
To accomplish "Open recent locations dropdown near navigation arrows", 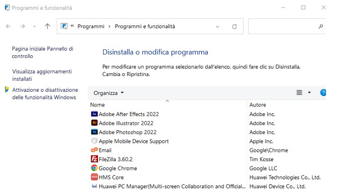I will click(x=34, y=26).
